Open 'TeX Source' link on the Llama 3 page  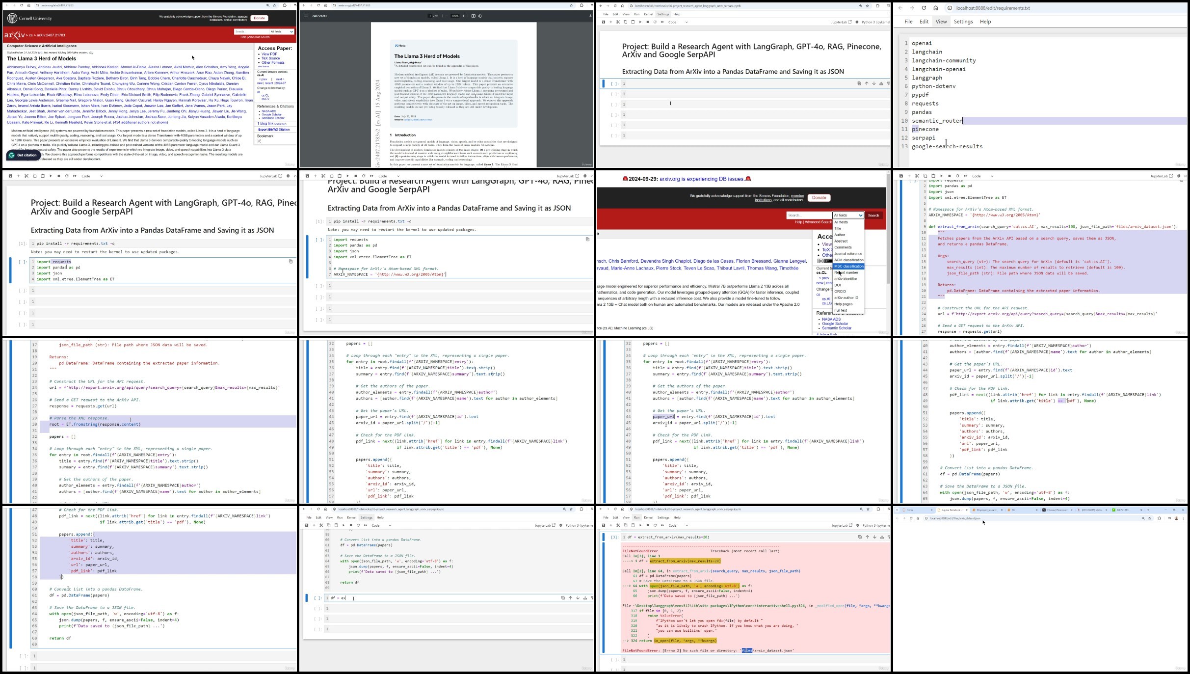pyautogui.click(x=270, y=58)
